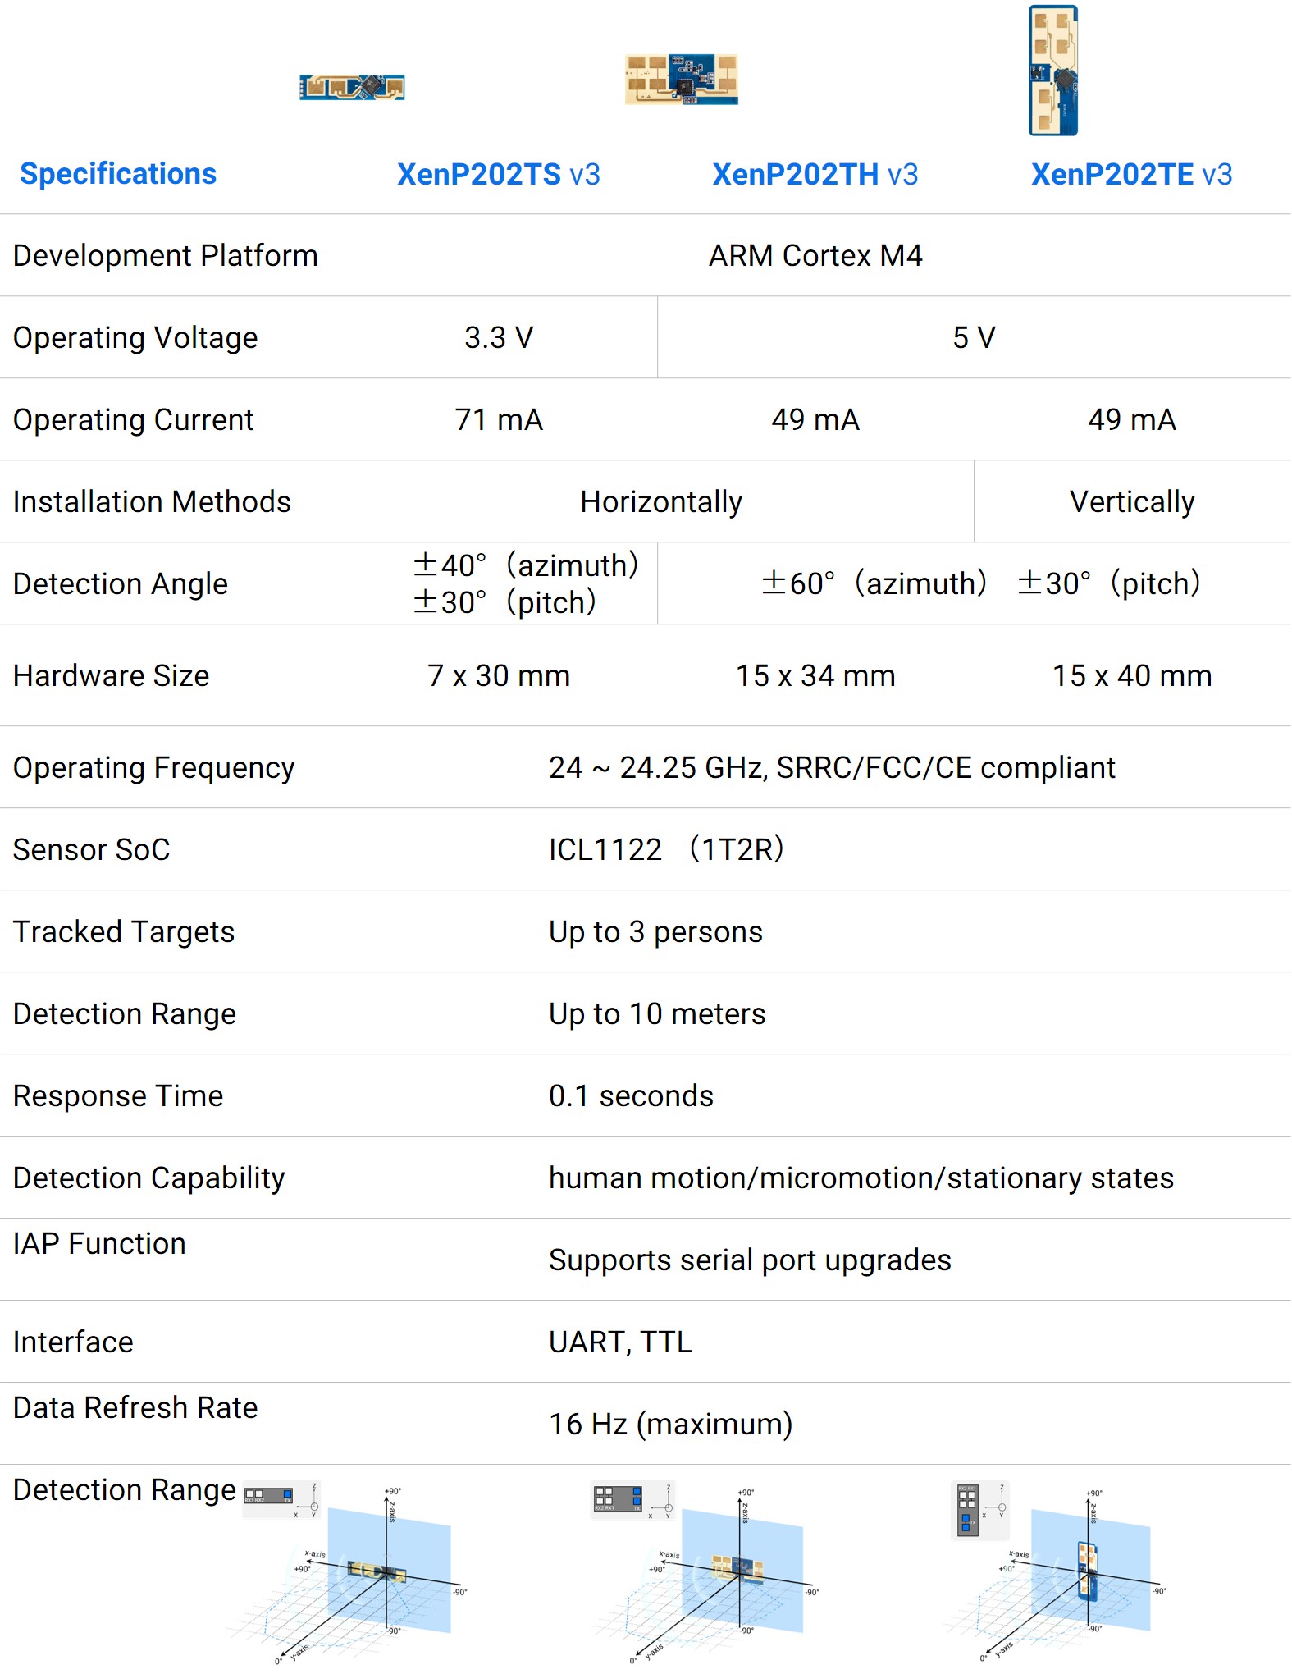Screen dimensions: 1292x1674
Task: Click the ICL1122 (1T2R) sensor value
Action: [666, 849]
